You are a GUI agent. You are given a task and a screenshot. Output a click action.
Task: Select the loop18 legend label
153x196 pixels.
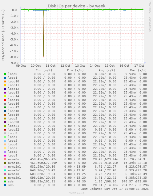coord(14,111)
